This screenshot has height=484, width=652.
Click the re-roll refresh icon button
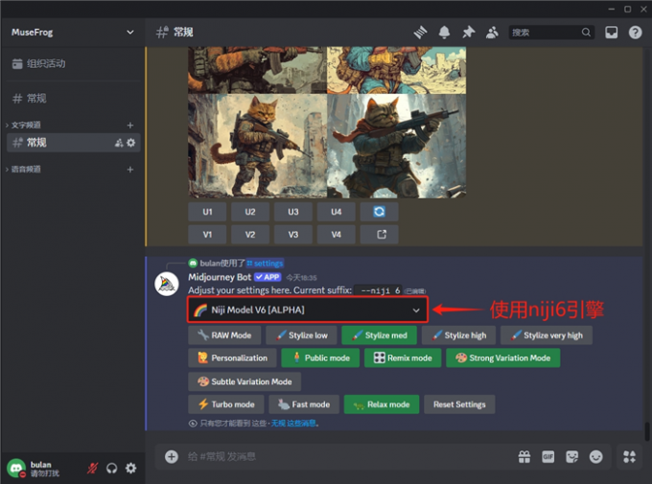point(380,212)
